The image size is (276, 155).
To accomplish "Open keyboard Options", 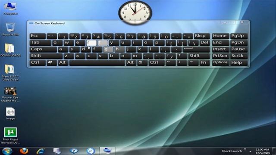I will [x=220, y=63].
